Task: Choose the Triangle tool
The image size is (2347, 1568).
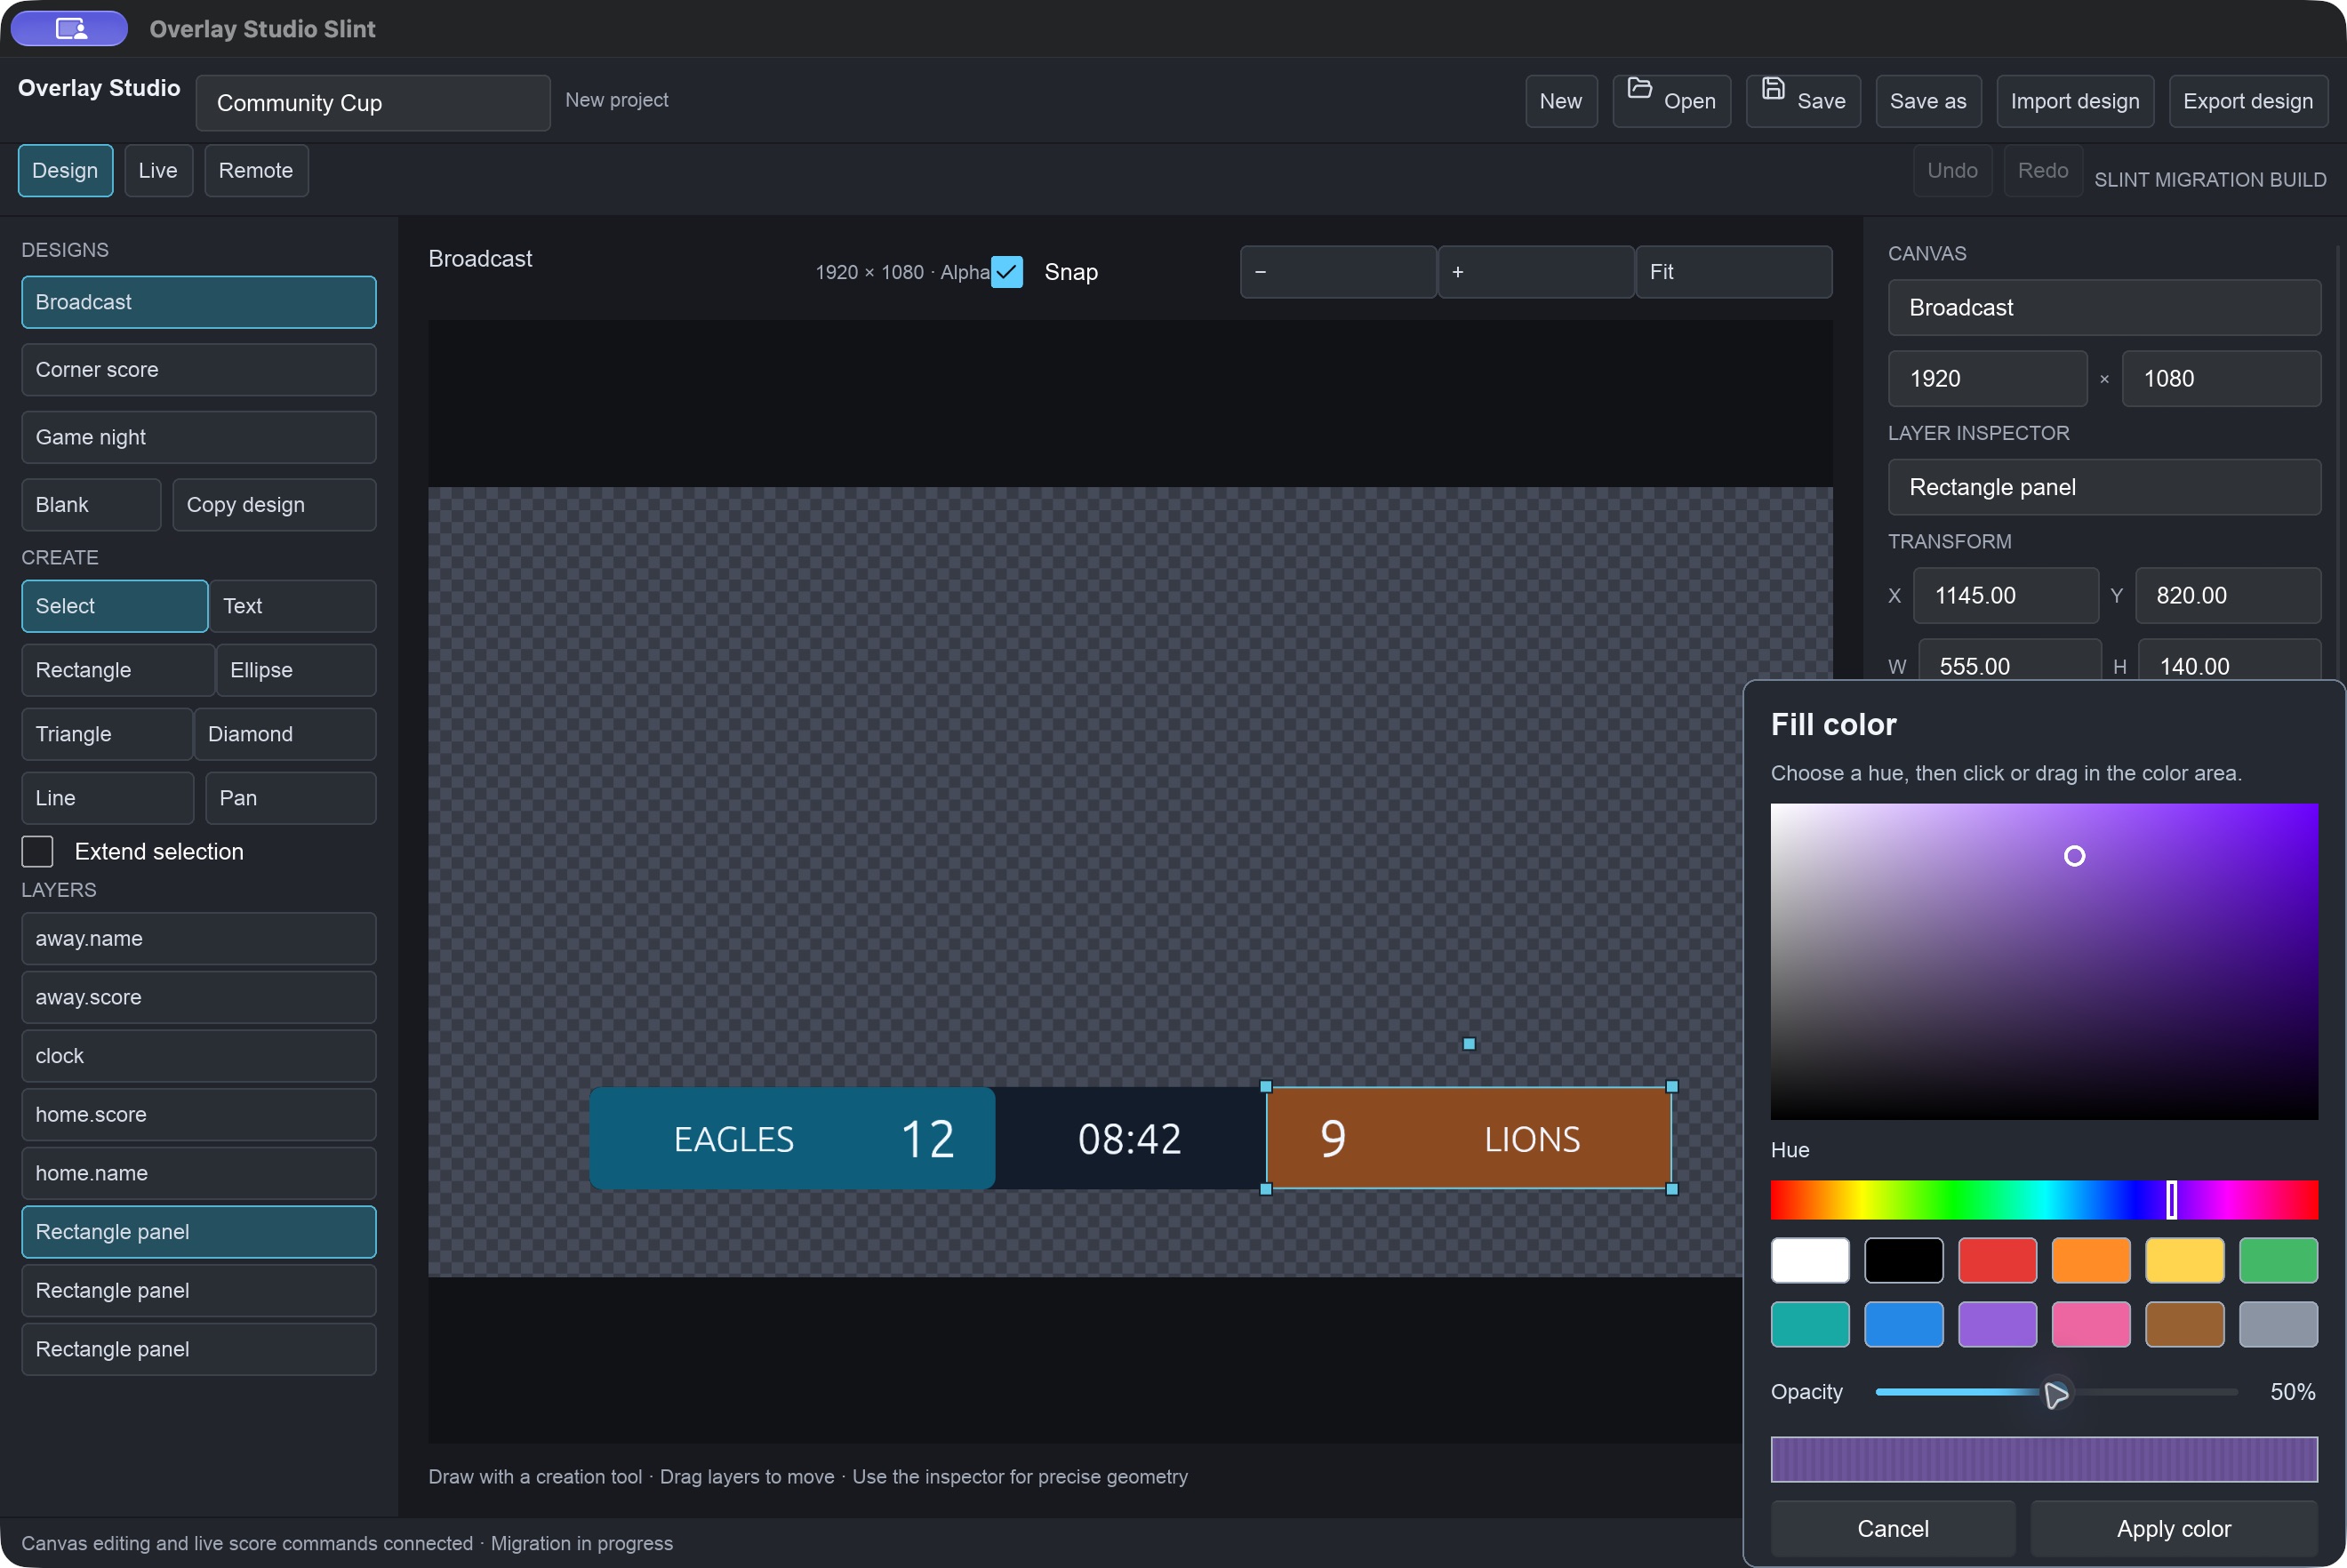Action: 107,734
